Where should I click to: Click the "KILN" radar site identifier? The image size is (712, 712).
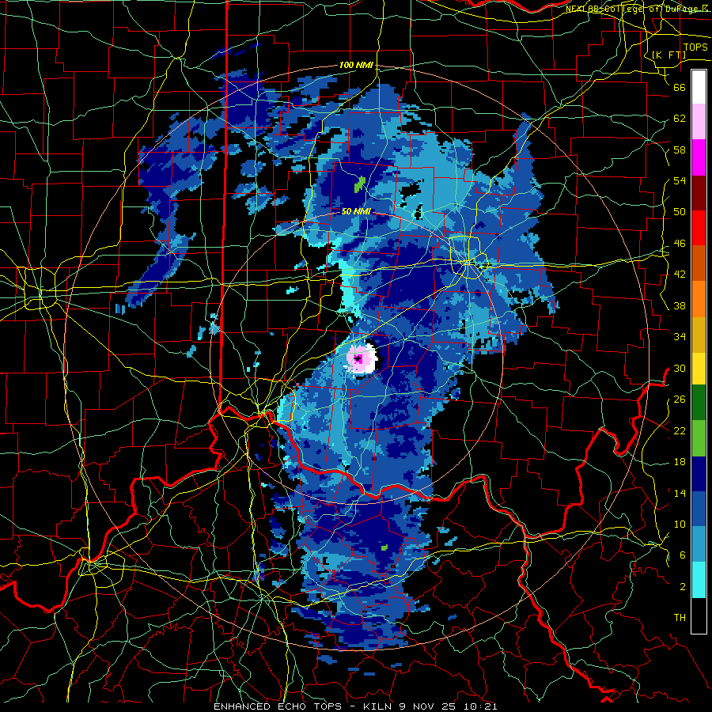click(378, 706)
